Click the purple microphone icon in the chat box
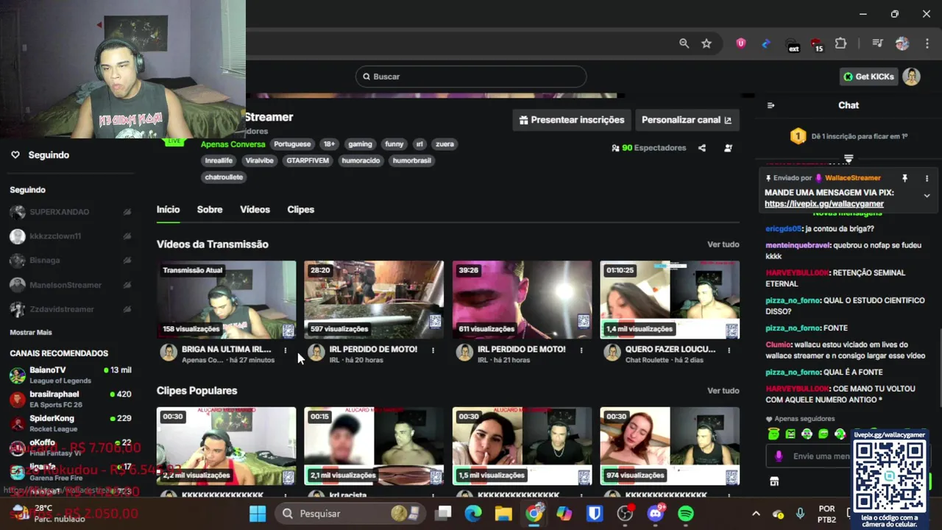Screen dimensions: 942x530 pyautogui.click(x=779, y=456)
